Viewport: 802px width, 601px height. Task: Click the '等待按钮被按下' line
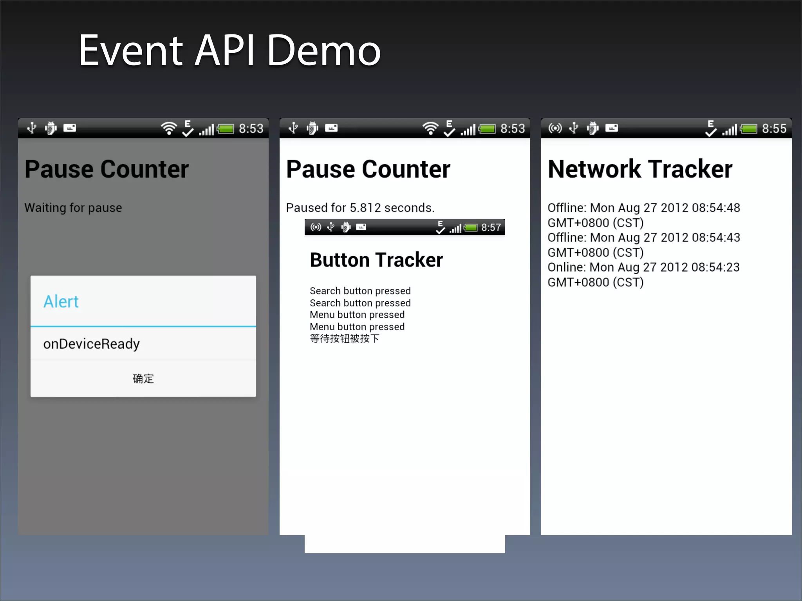tap(345, 338)
